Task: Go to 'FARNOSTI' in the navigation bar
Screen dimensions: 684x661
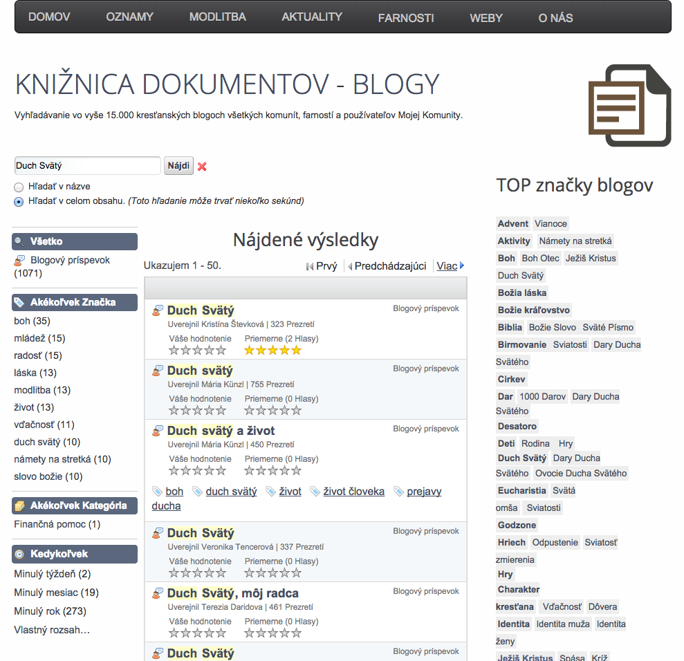Action: point(406,18)
